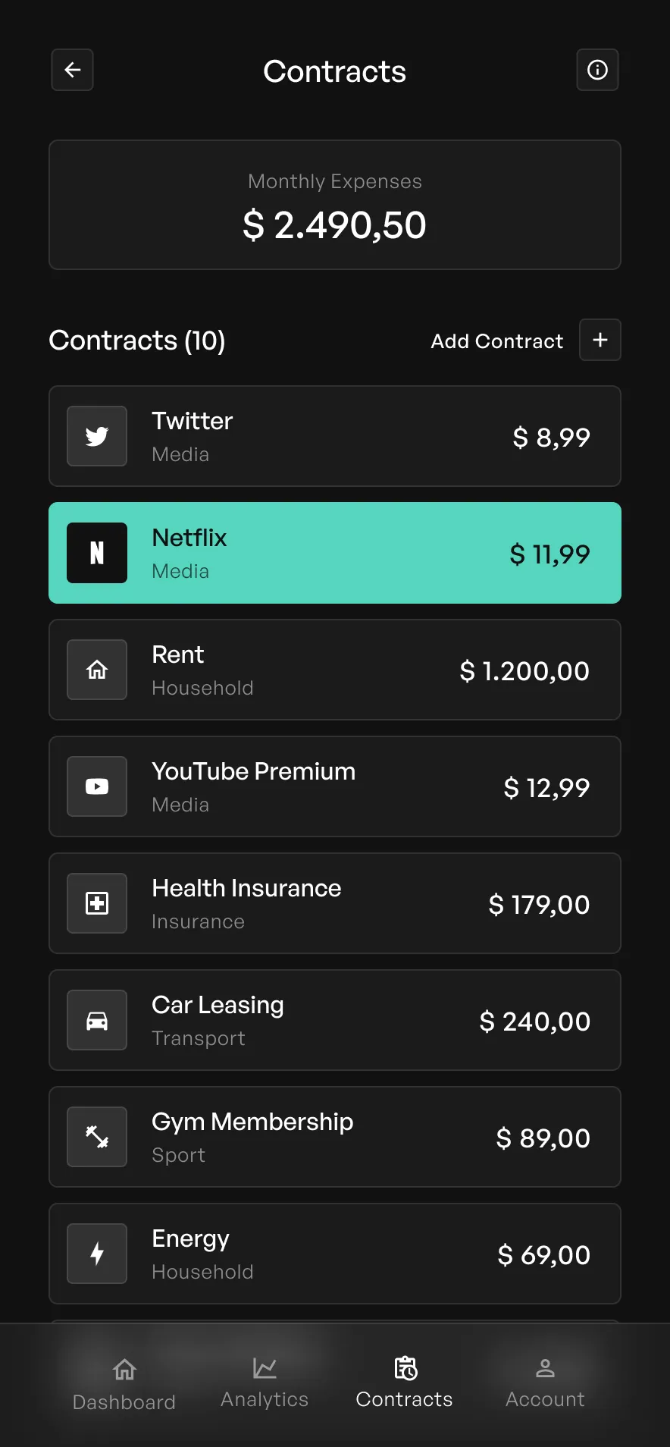Viewport: 670px width, 1447px height.
Task: Open the info panel
Action: tap(597, 70)
